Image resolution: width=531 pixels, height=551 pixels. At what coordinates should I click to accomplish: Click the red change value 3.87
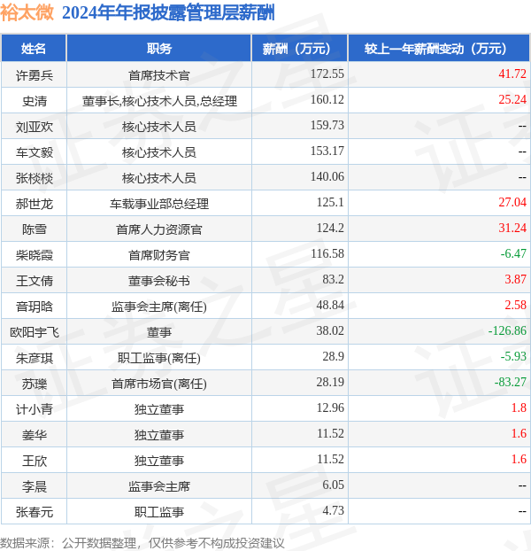click(516, 279)
